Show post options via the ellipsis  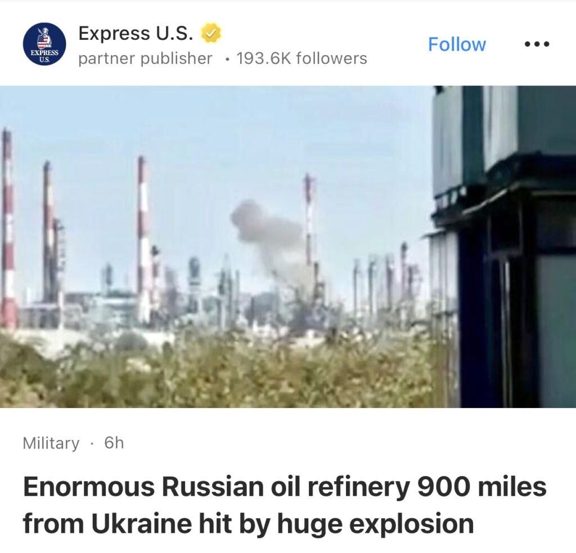pos(537,44)
